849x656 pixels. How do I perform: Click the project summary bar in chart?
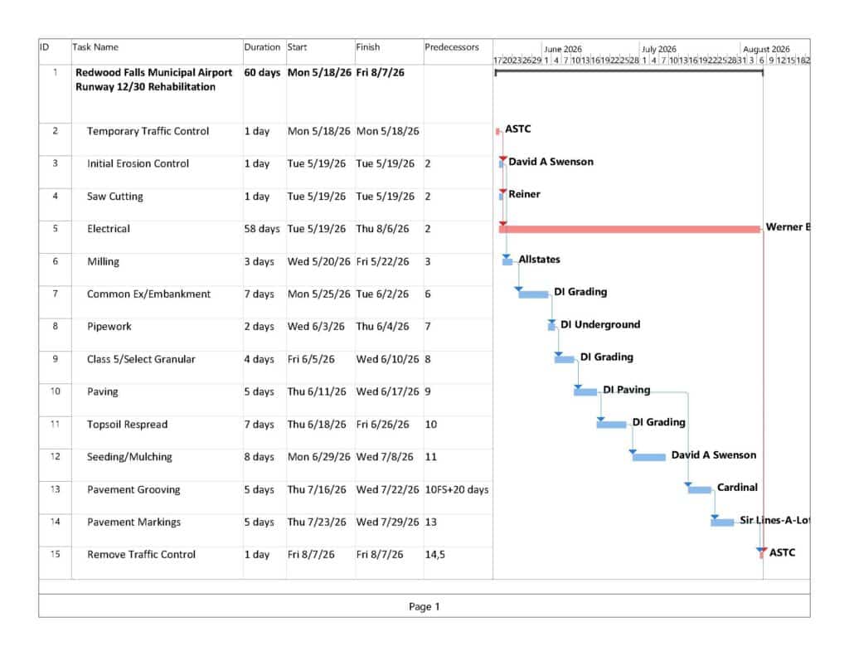pos(628,72)
